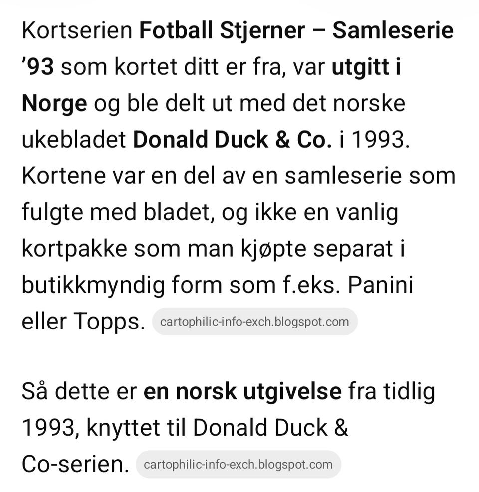The height and width of the screenshot is (492, 479).
Task: Click the word 'Topps.' before the chip
Action: click(109, 322)
